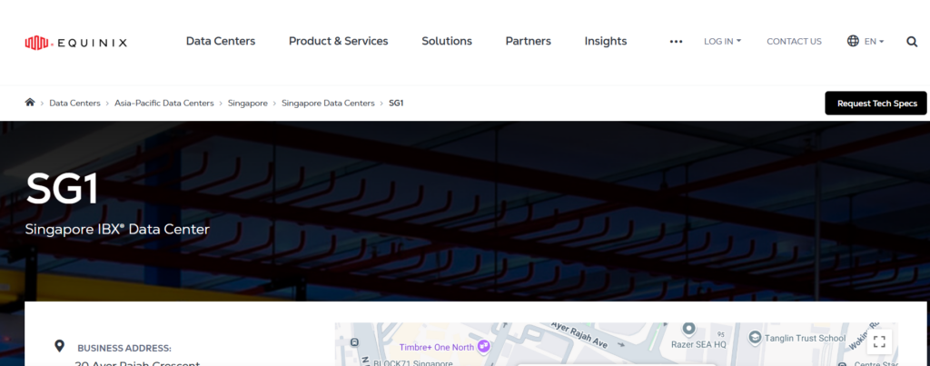
Task: Toggle fullscreen view on the map
Action: pyautogui.click(x=879, y=341)
